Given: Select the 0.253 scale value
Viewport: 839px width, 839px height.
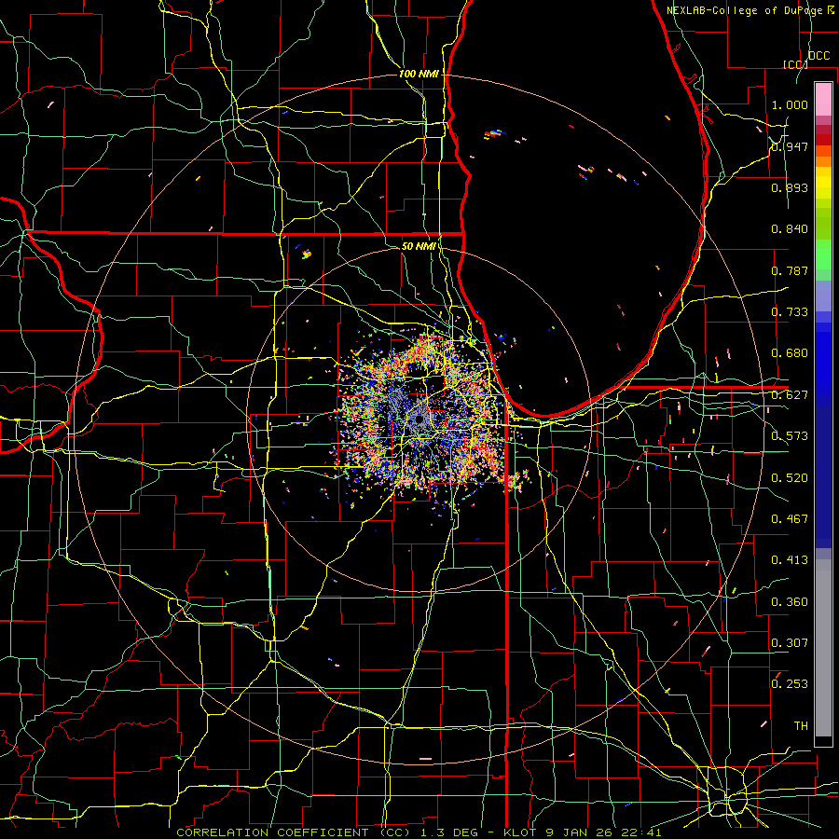Looking at the screenshot, I should (790, 684).
